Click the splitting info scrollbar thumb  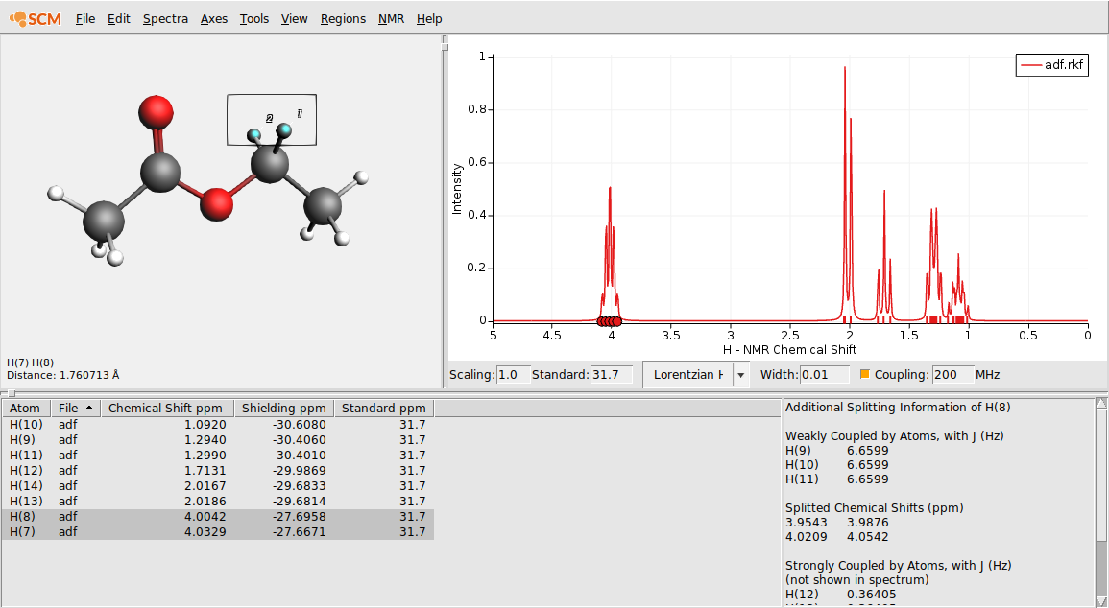(x=1101, y=476)
